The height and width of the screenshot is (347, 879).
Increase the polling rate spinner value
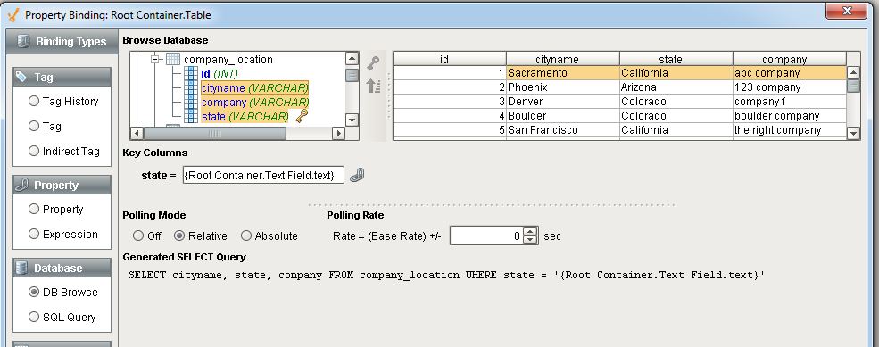[530, 232]
